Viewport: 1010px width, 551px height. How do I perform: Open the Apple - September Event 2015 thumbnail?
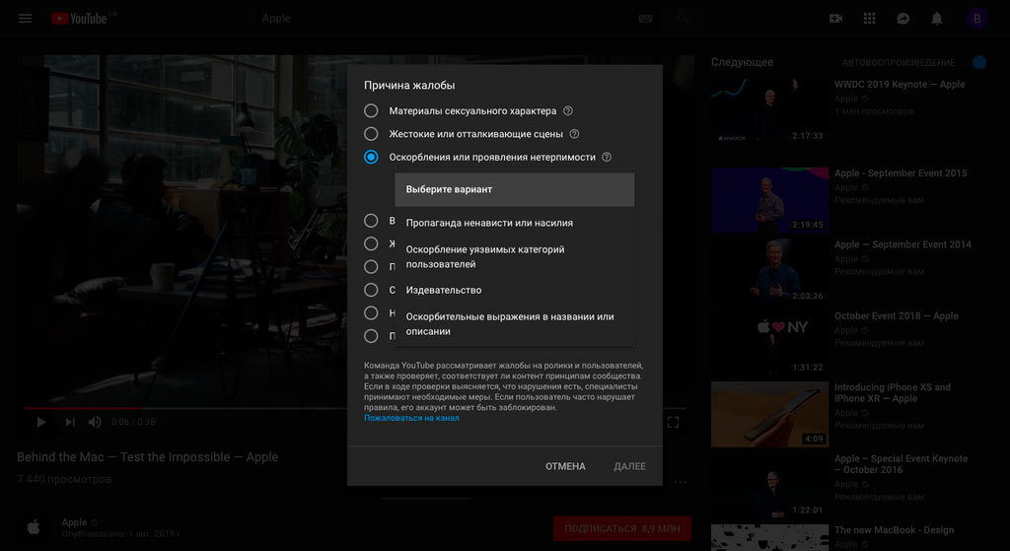click(x=769, y=200)
